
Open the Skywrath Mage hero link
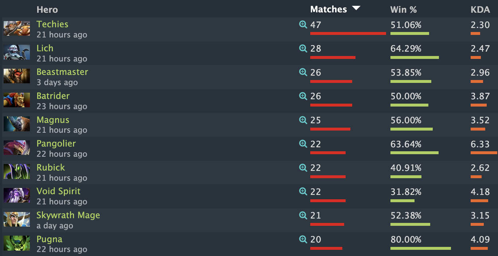point(68,215)
